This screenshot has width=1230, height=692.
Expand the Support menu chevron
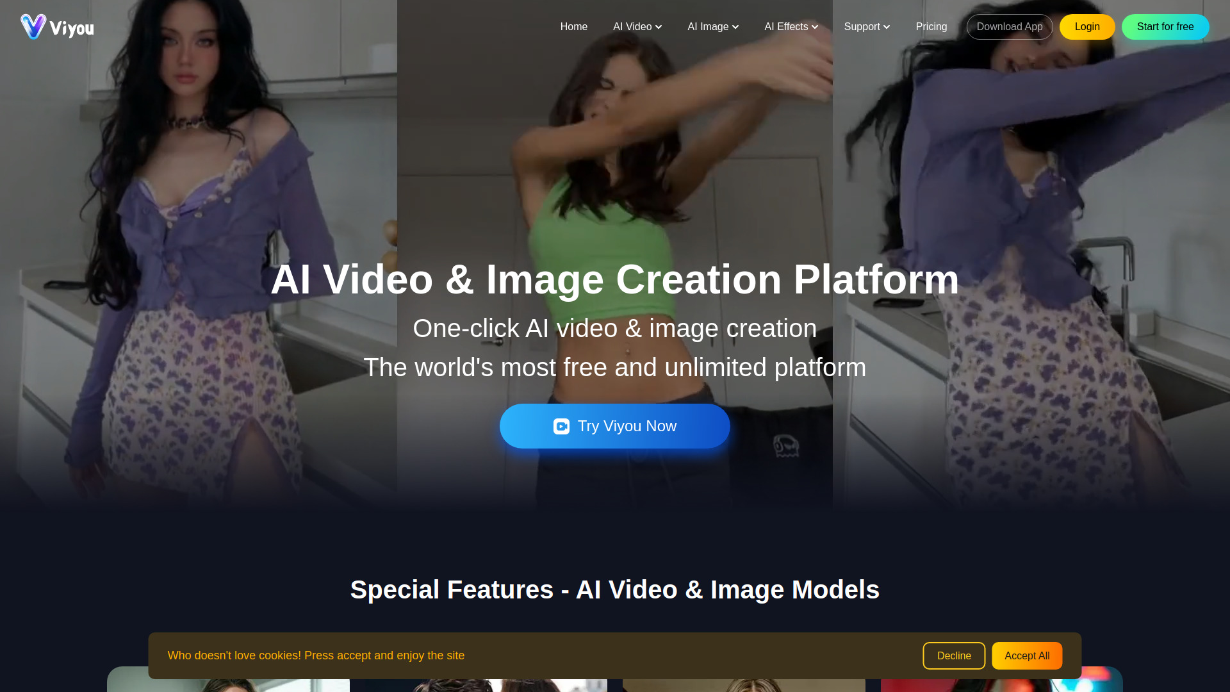887,27
